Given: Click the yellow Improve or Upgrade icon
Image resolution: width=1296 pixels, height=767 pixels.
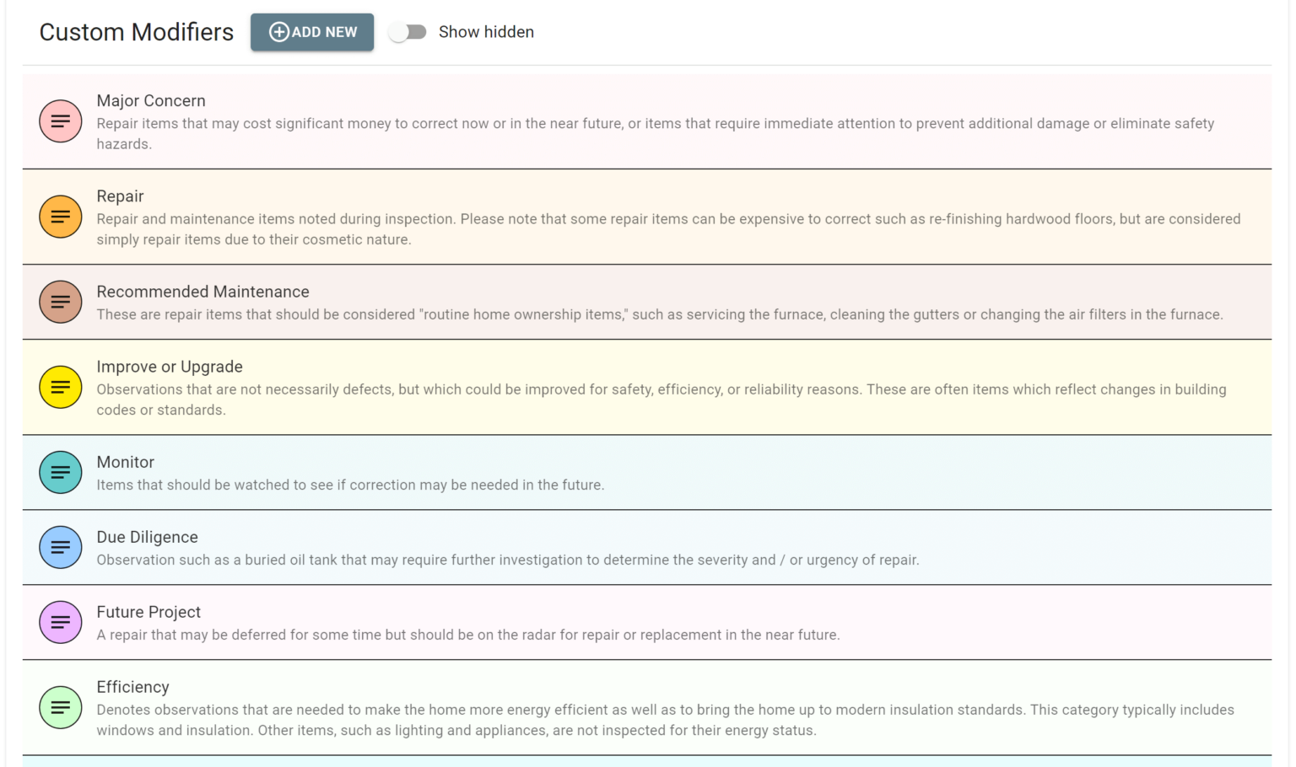Looking at the screenshot, I should (x=60, y=387).
